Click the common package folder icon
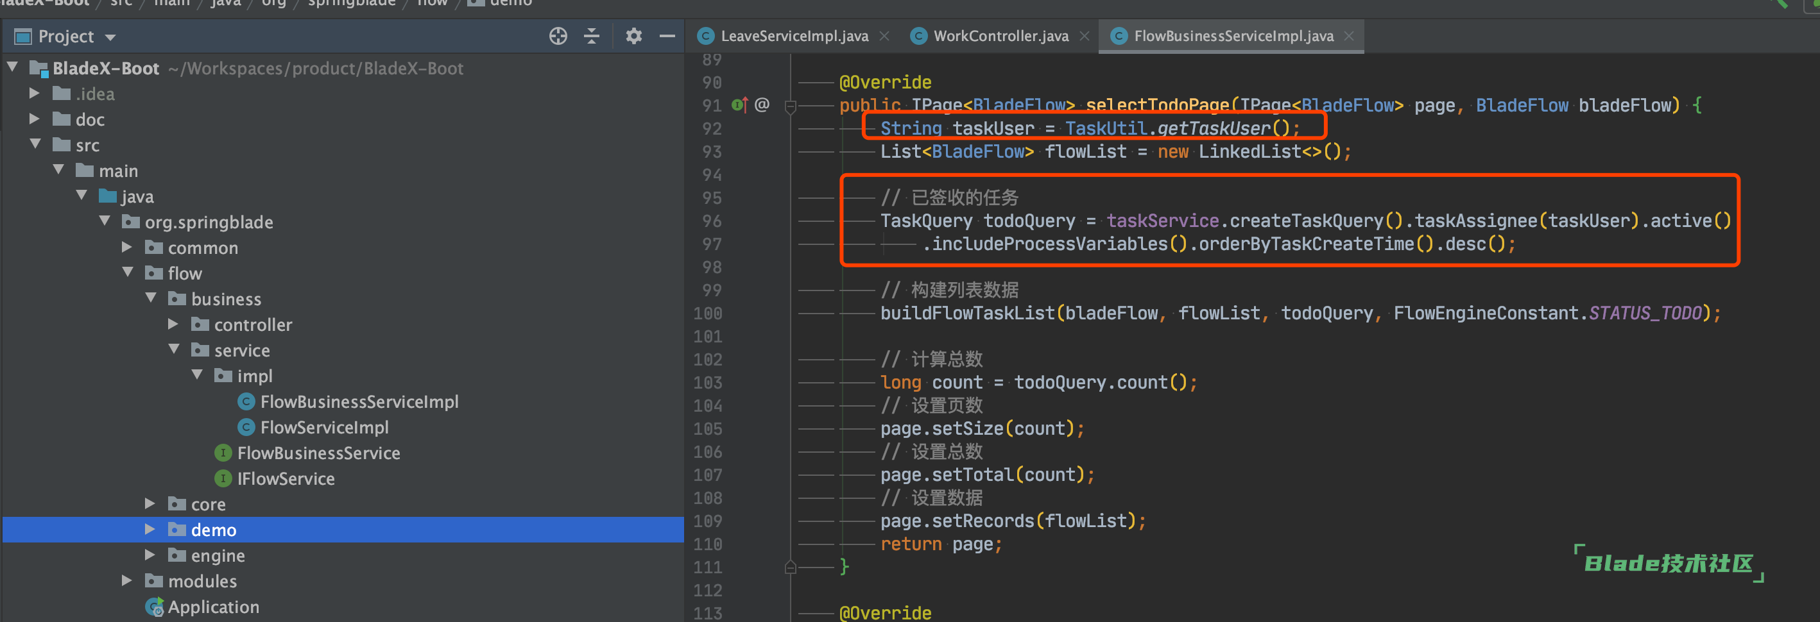Image resolution: width=1820 pixels, height=622 pixels. coord(154,247)
